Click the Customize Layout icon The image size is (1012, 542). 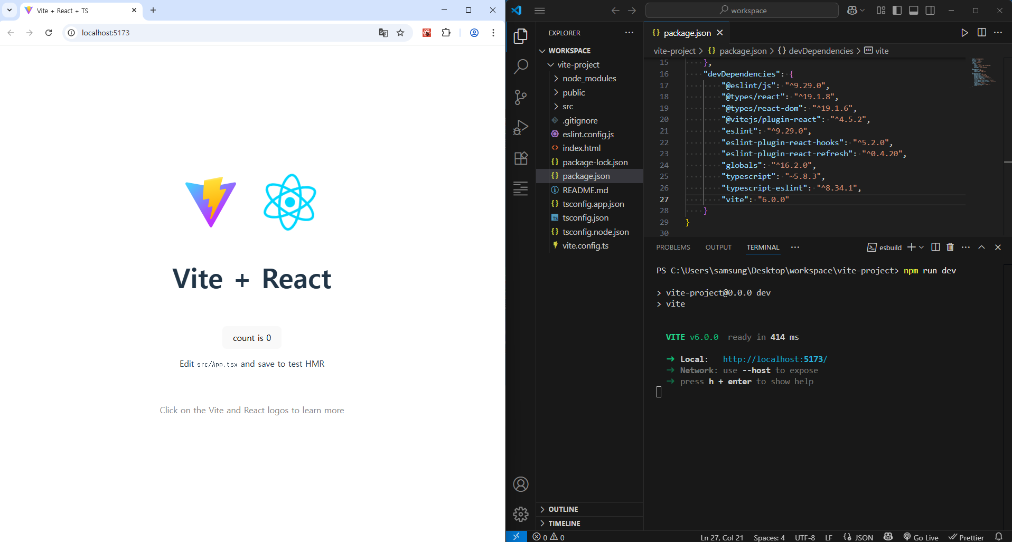coord(881,11)
